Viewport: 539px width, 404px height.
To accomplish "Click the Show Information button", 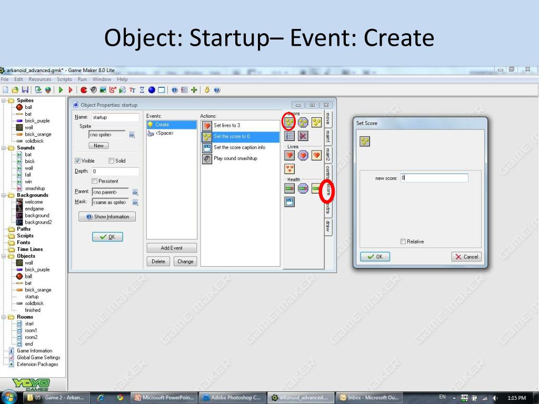I will pos(107,216).
